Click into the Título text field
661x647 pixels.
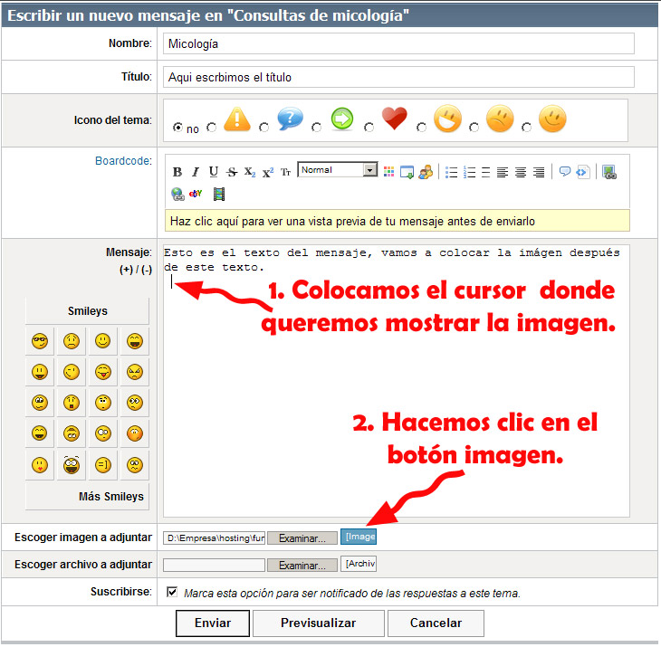[398, 78]
